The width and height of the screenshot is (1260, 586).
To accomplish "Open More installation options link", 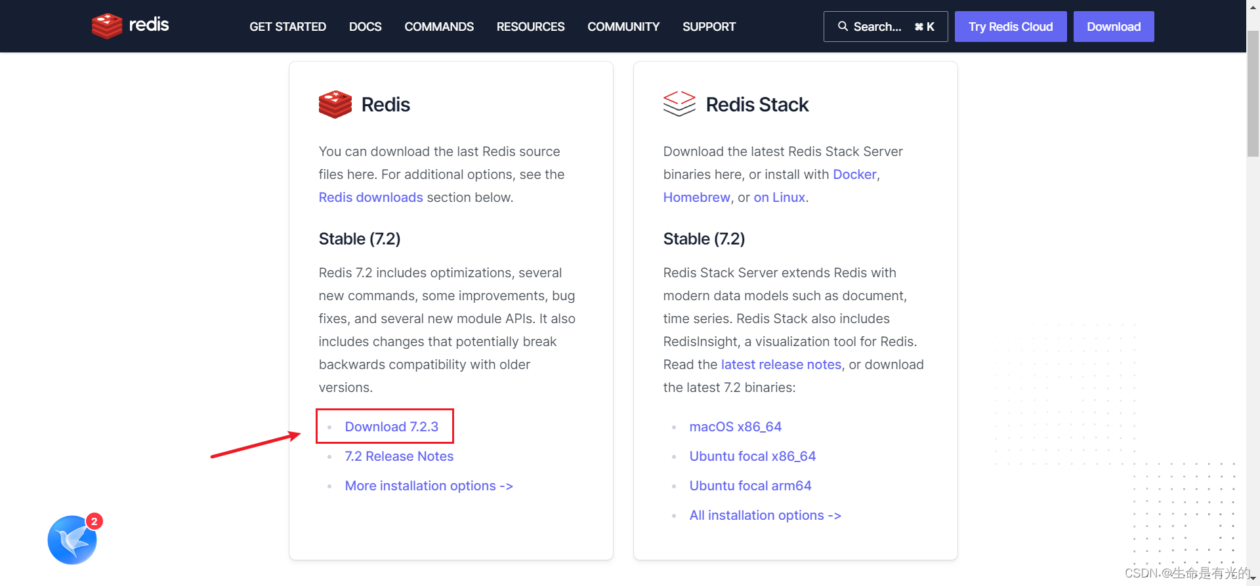I will click(x=429, y=486).
